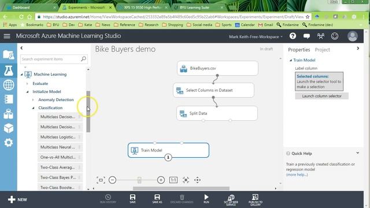Set canvas zoom to actual size 1:1
This screenshot has width=370, height=208.
click(173, 180)
